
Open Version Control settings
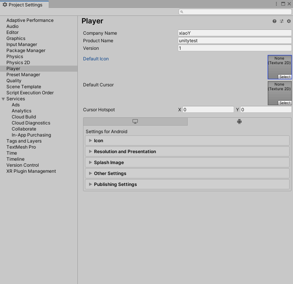(23, 165)
